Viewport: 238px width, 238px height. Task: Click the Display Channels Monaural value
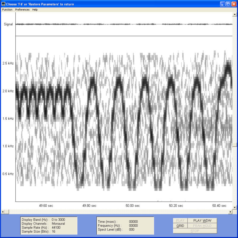(58, 224)
